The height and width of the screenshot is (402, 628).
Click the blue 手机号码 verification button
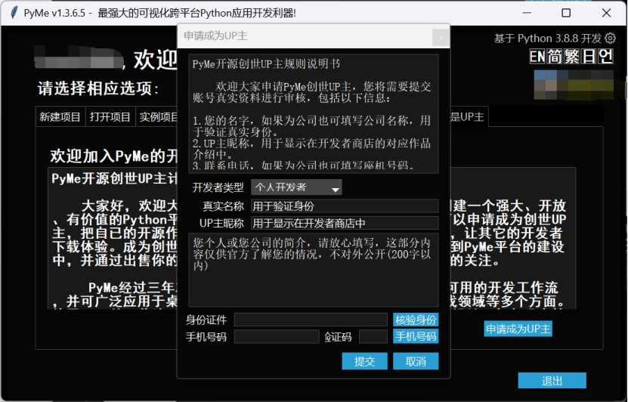416,337
